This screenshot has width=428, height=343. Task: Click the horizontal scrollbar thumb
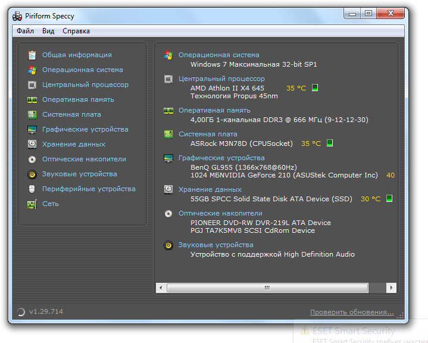pos(267,288)
